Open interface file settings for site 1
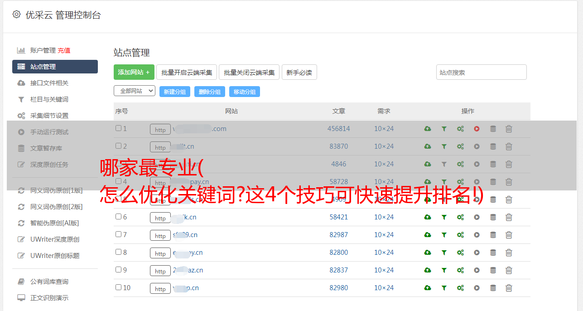Viewport: 583px width, 311px height. click(x=428, y=129)
